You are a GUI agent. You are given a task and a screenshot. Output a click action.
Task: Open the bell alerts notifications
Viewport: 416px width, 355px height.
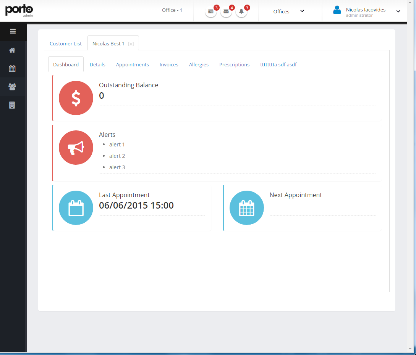pos(241,12)
